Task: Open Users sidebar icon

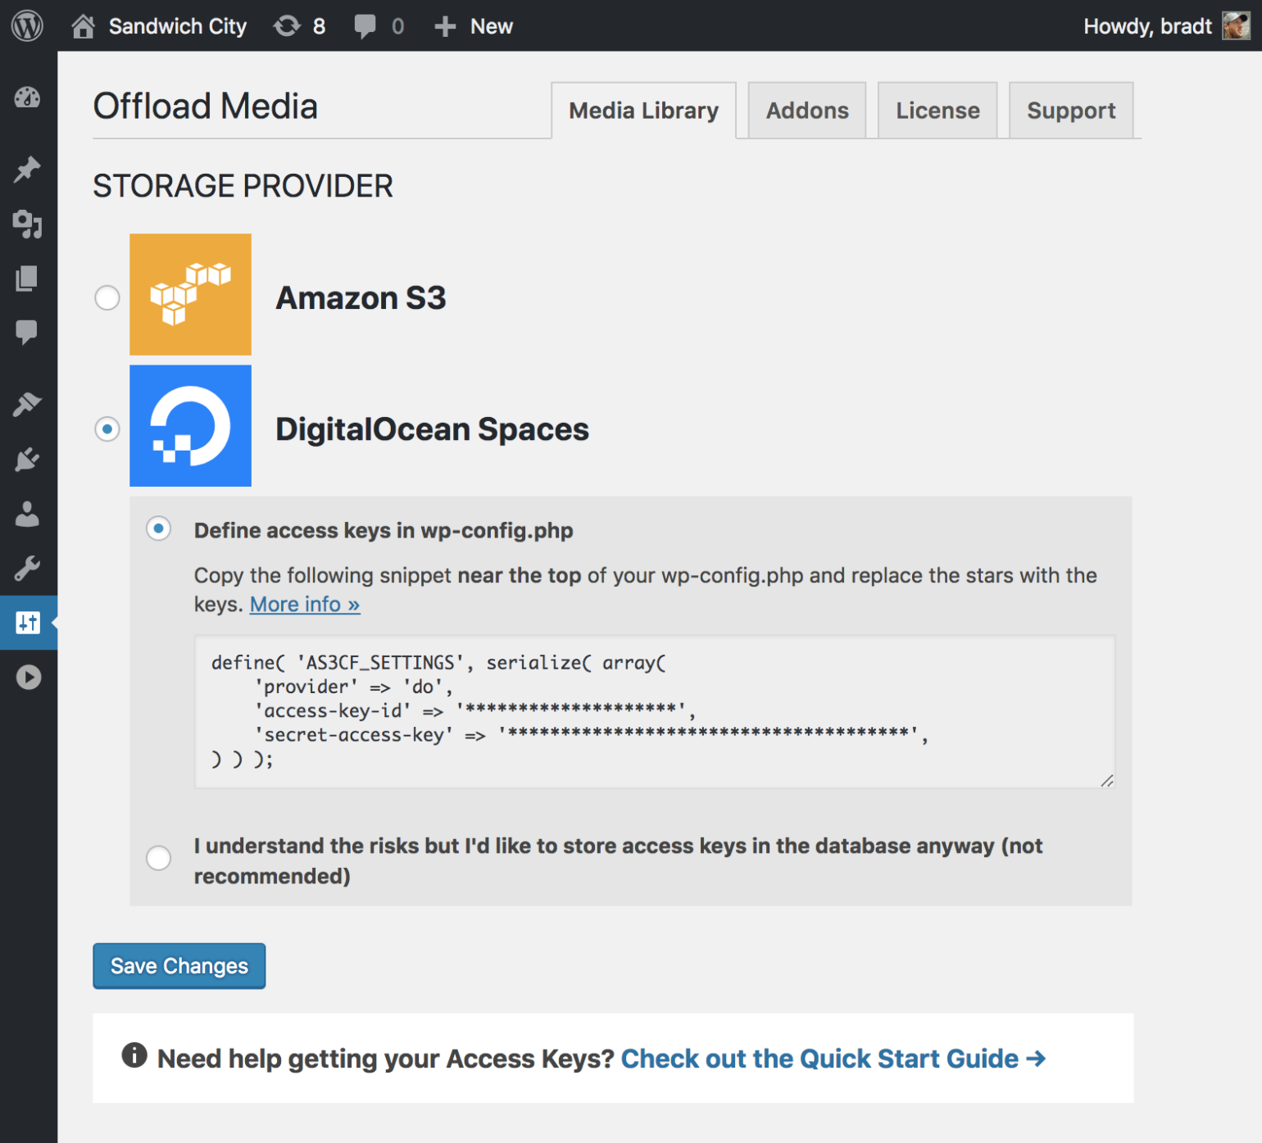Action: tap(28, 514)
